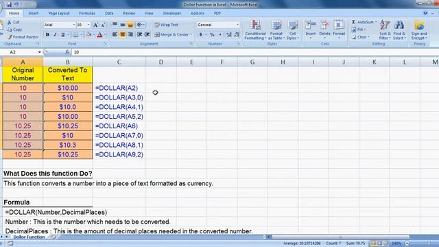
Task: Select the Dollor Function sheet tab
Action: [x=29, y=237]
